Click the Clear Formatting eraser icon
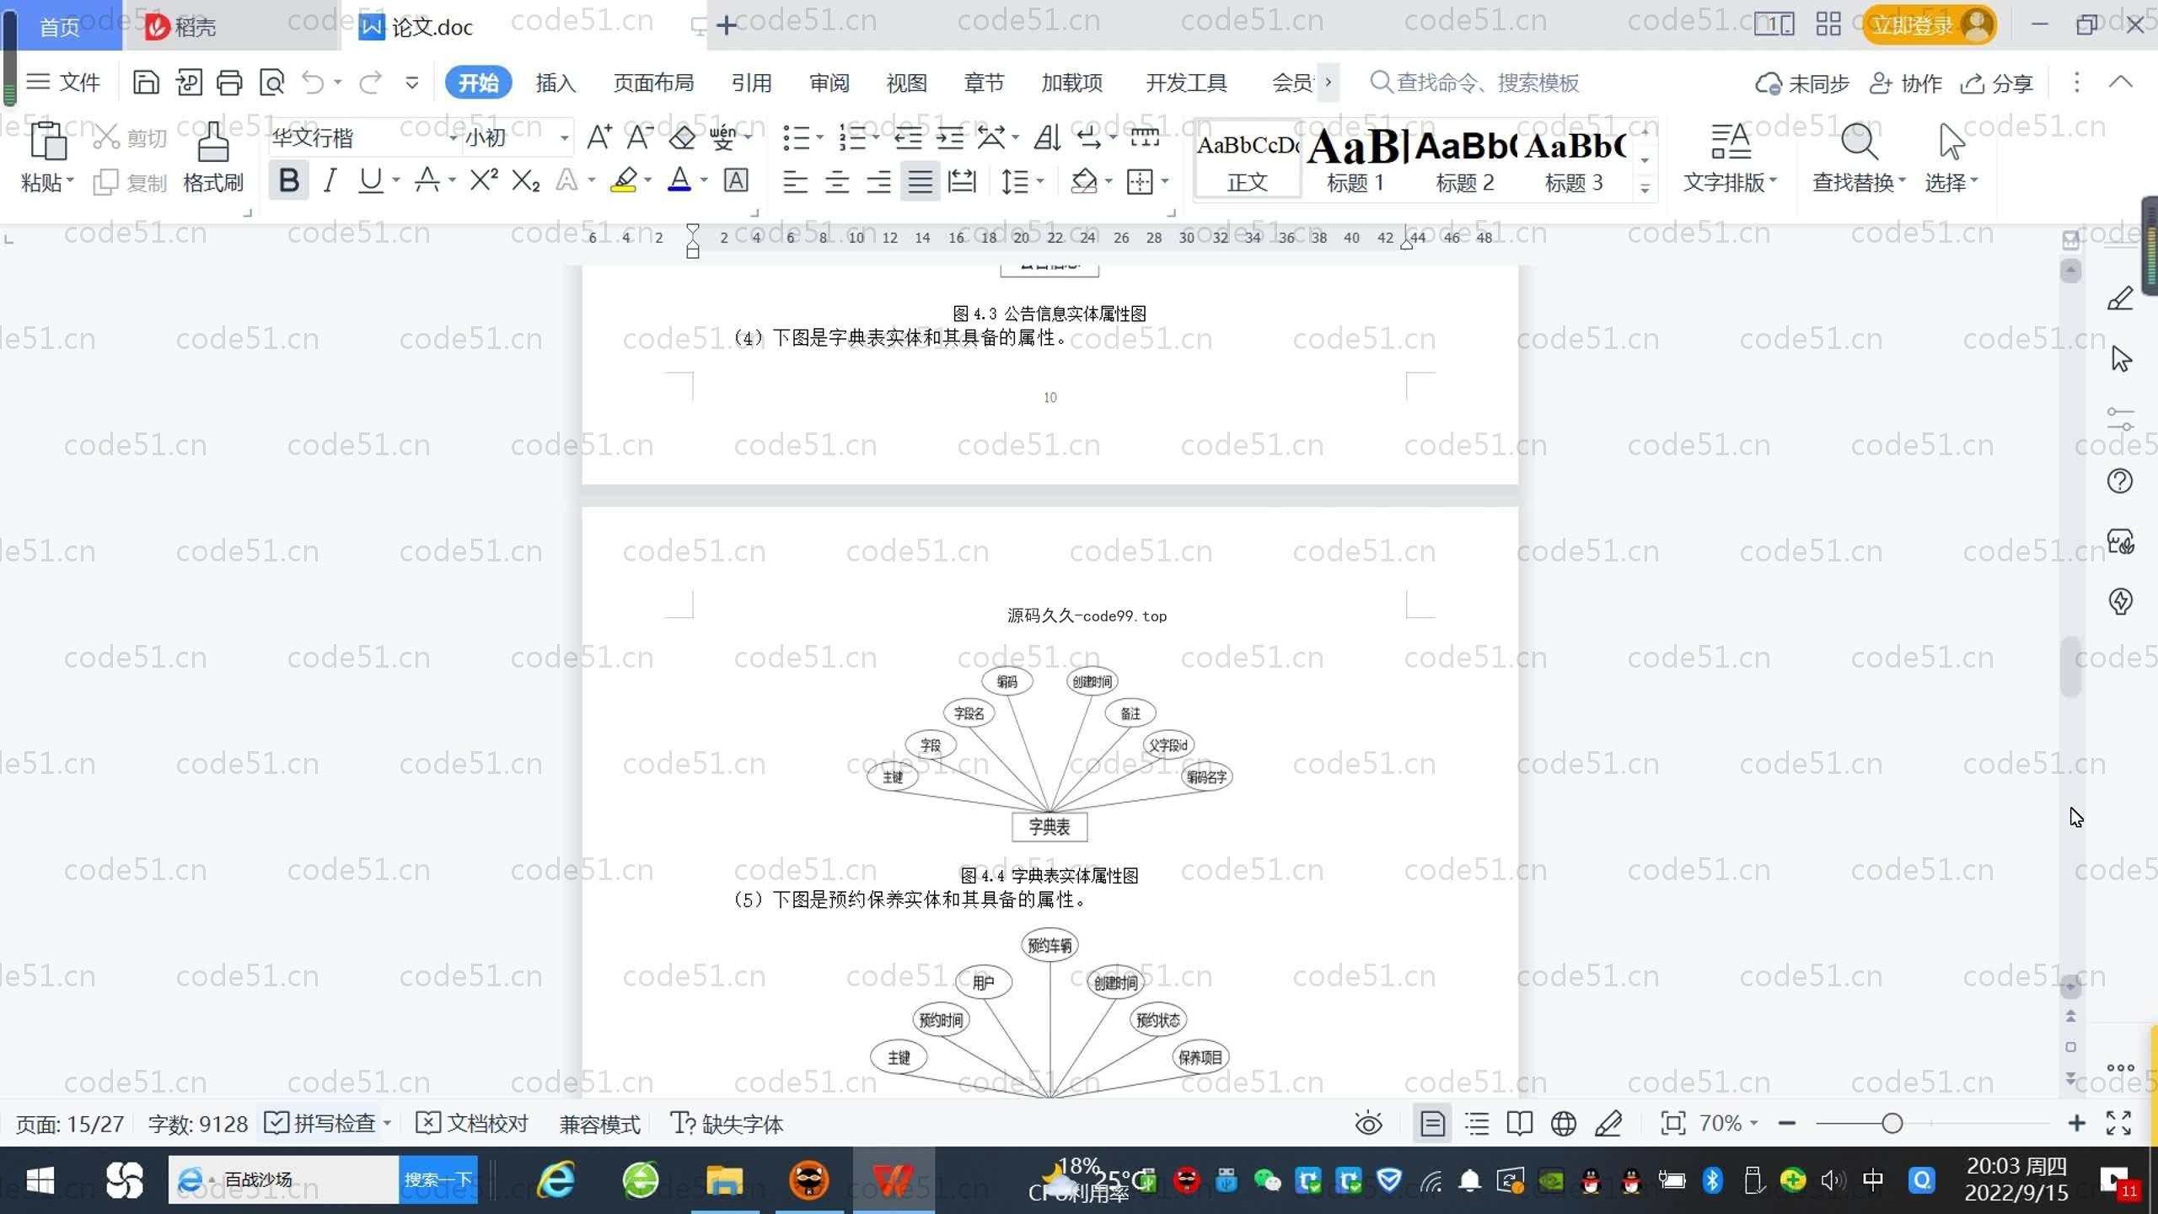Viewport: 2158px width, 1214px height. point(681,137)
